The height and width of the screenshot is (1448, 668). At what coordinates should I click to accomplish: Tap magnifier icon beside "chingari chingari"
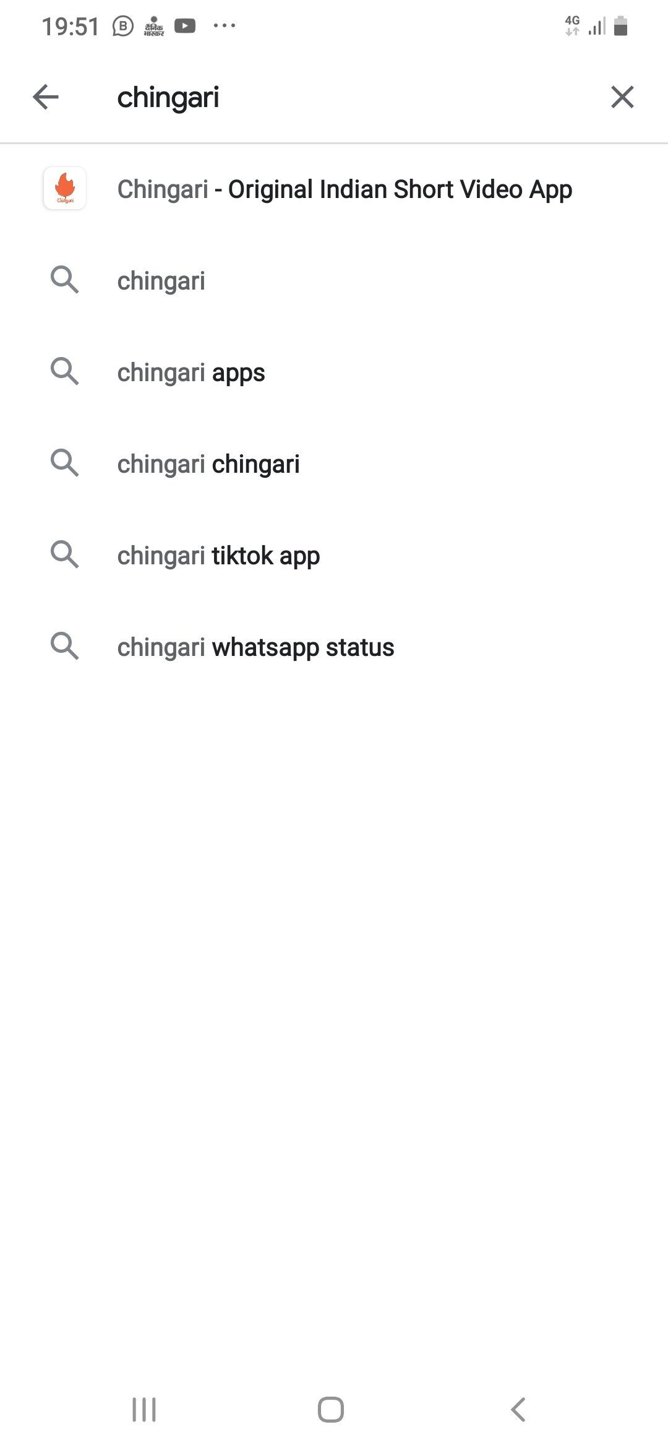tap(64, 463)
